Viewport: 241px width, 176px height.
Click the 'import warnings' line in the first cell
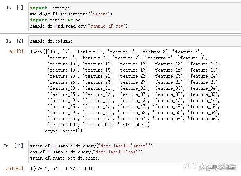pos(50,8)
